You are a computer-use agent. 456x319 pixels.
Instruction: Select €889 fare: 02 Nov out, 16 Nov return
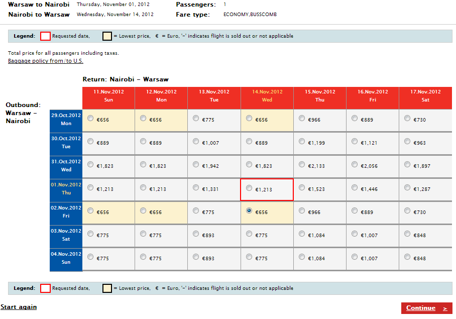[x=355, y=210]
